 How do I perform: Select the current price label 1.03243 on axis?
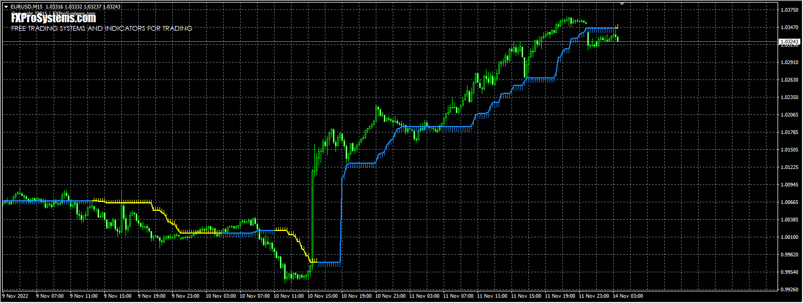click(x=789, y=41)
